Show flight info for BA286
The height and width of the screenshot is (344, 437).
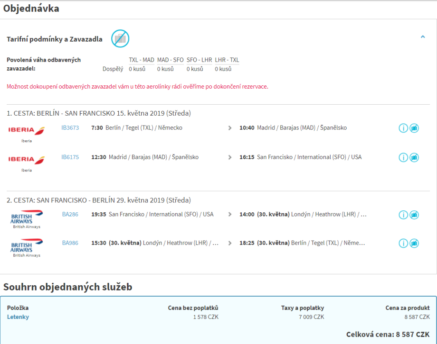[x=403, y=215]
